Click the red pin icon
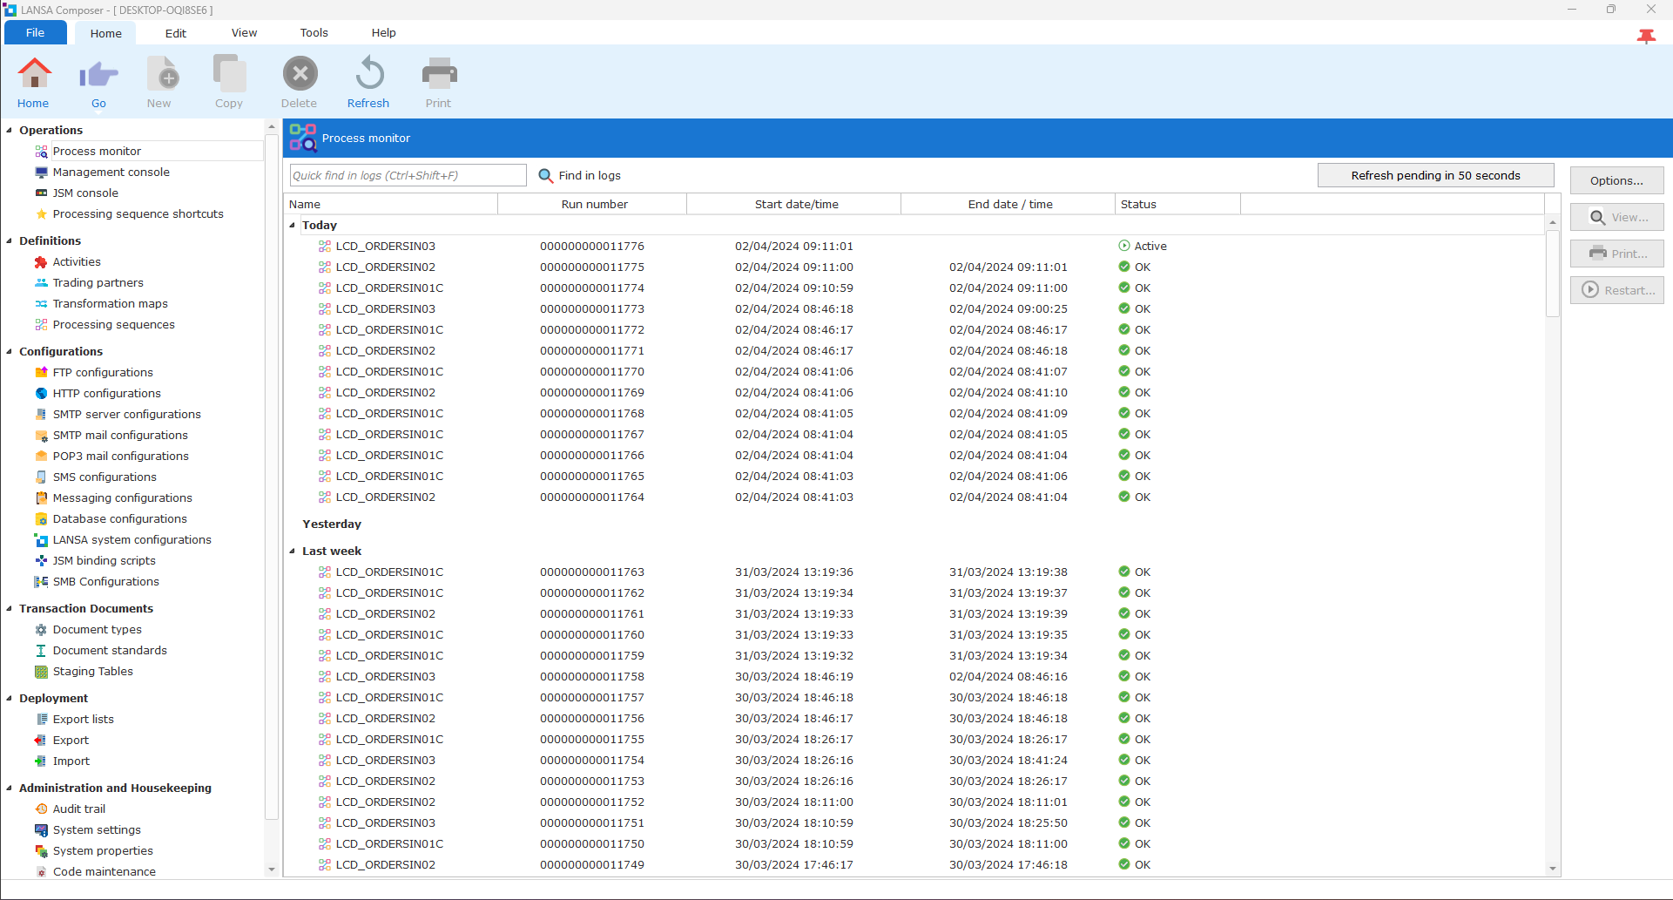The width and height of the screenshot is (1673, 900). [1646, 36]
